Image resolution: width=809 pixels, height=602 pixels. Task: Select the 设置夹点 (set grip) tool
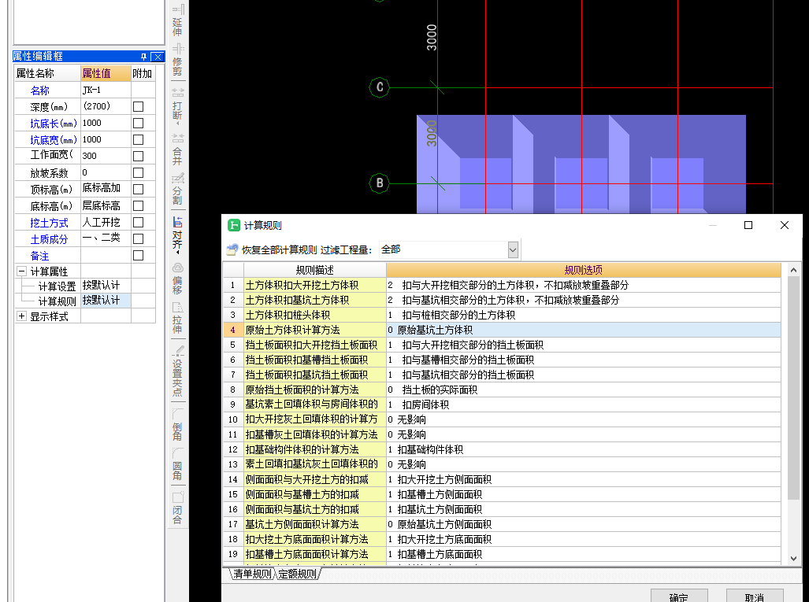pos(177,371)
